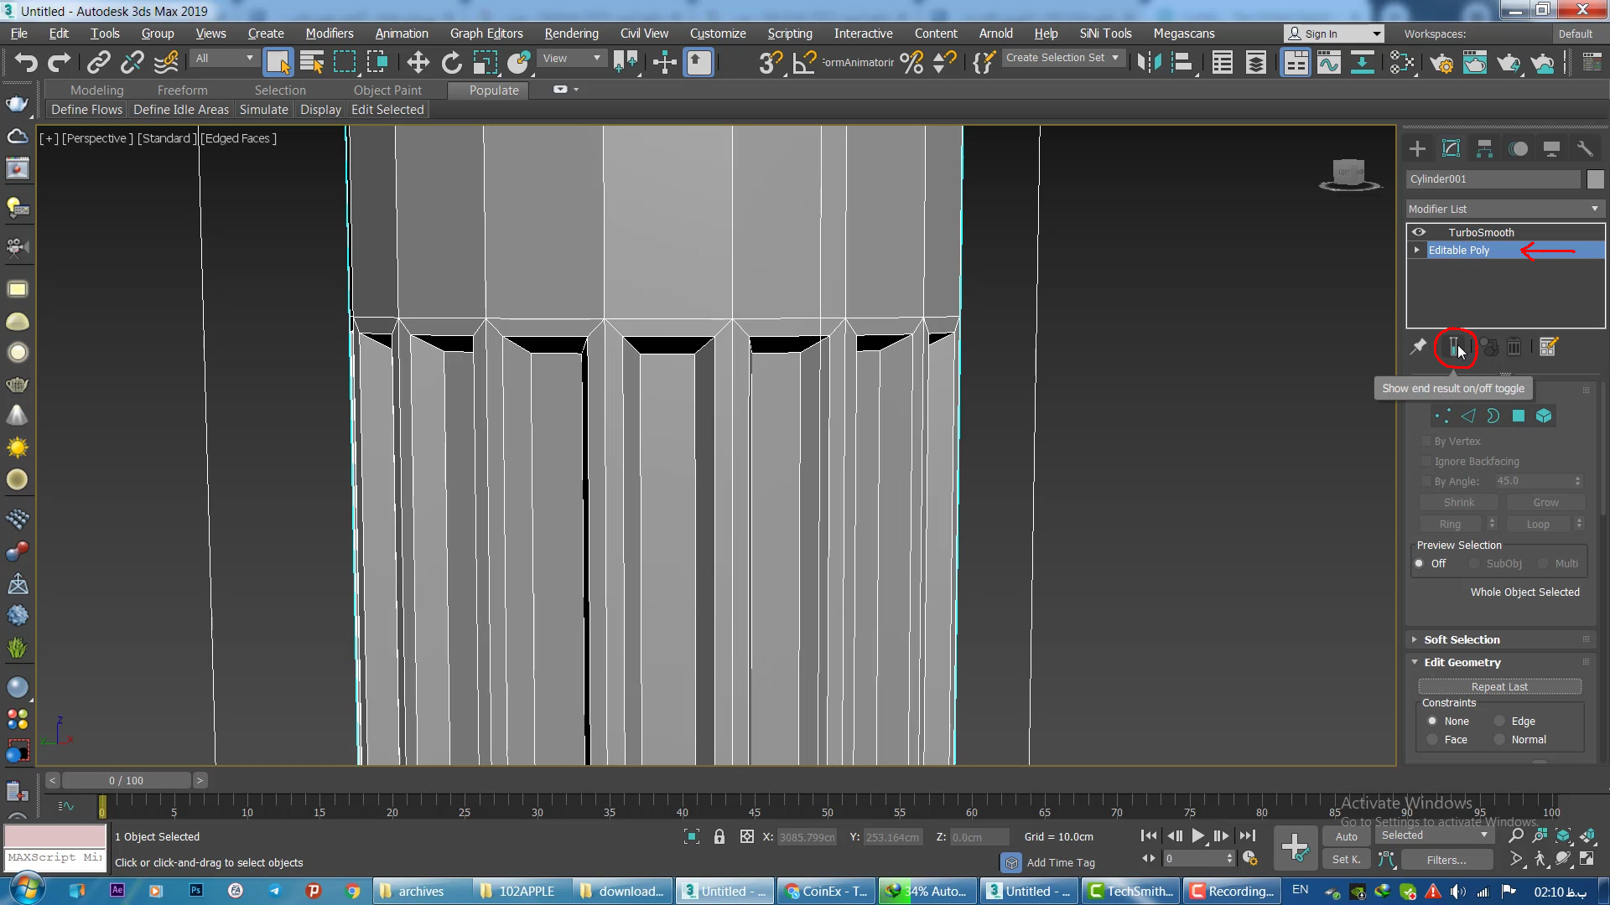Tick the By Vertex checkbox
1610x905 pixels.
[x=1426, y=441]
